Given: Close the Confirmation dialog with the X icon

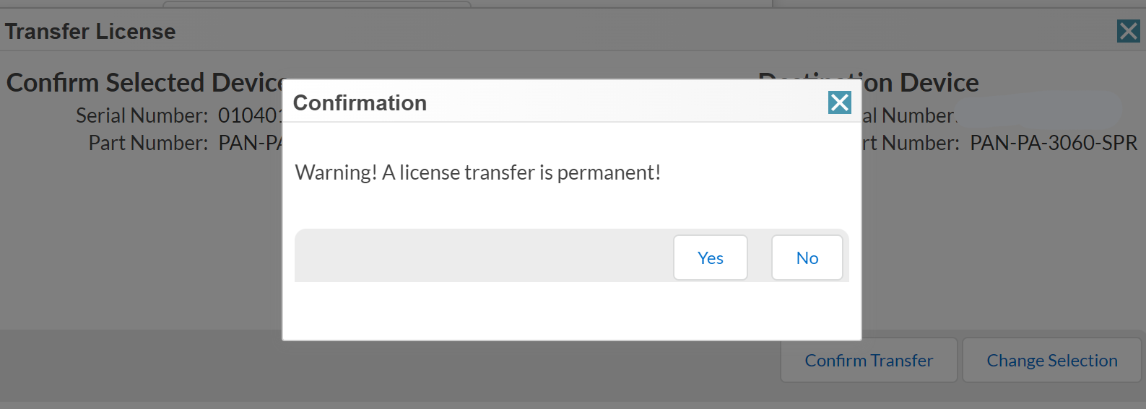Looking at the screenshot, I should pos(839,102).
